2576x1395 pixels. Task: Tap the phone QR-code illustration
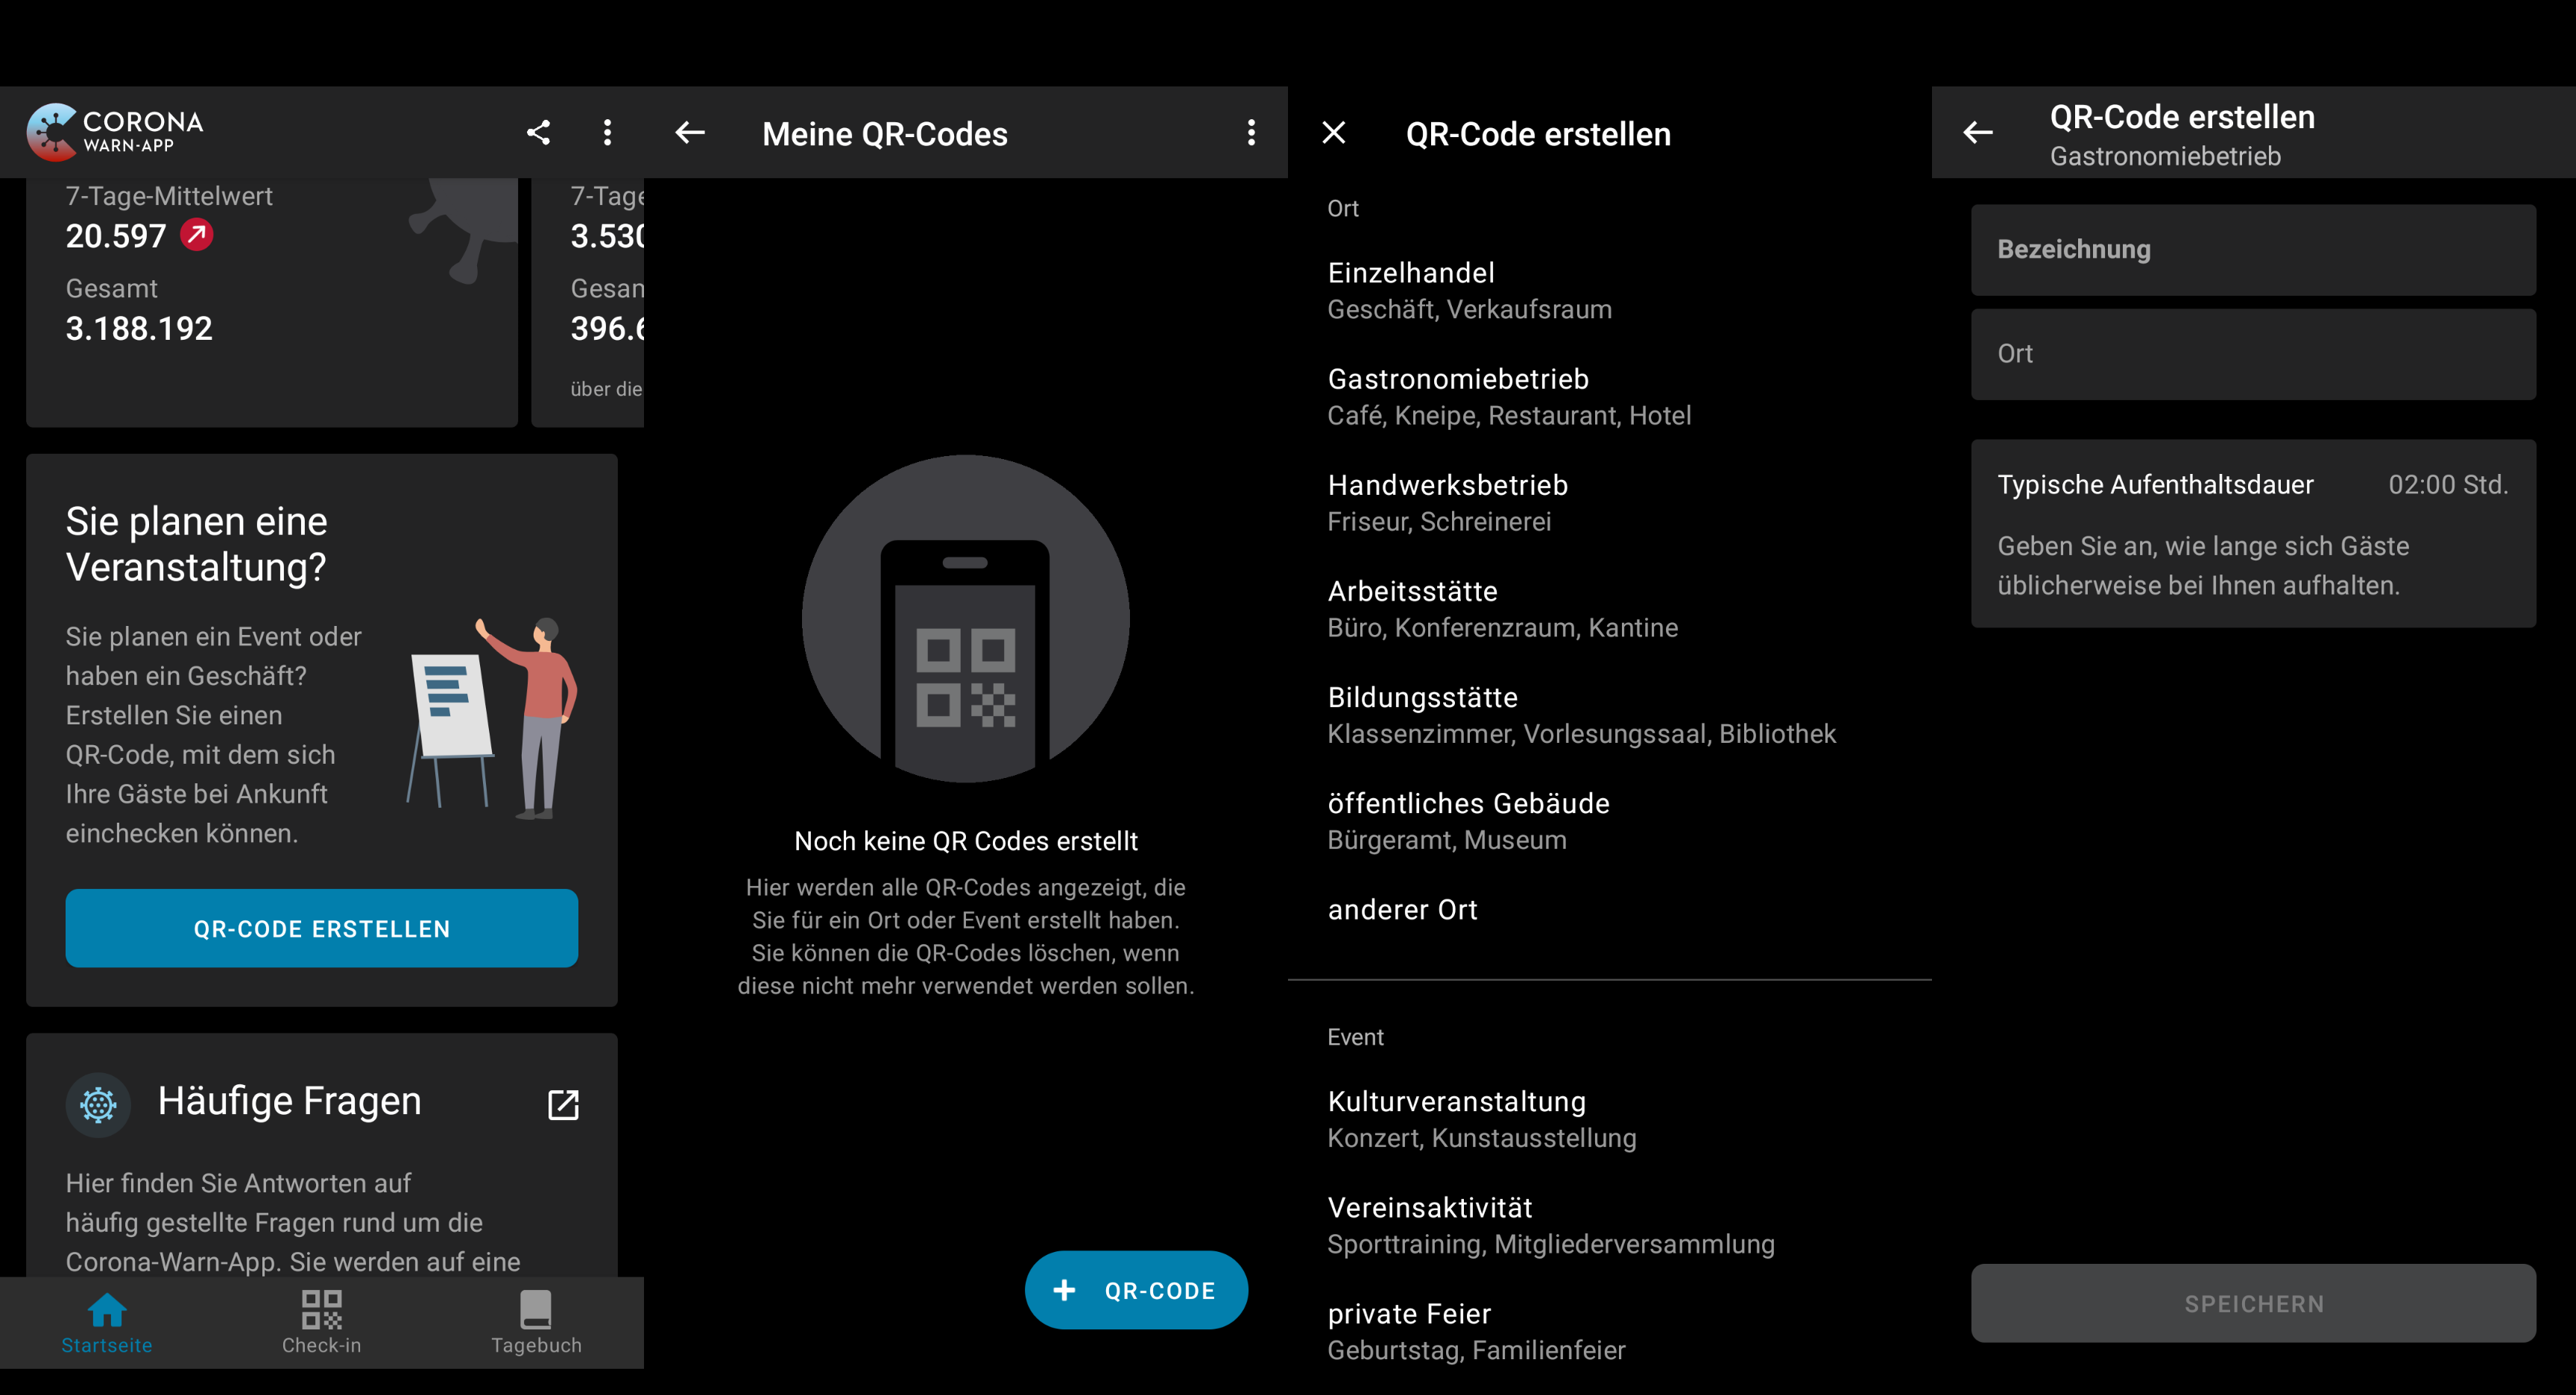pos(965,618)
